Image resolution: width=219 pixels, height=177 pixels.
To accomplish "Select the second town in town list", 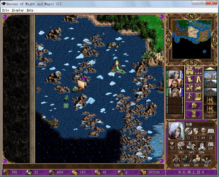I will [x=210, y=84].
